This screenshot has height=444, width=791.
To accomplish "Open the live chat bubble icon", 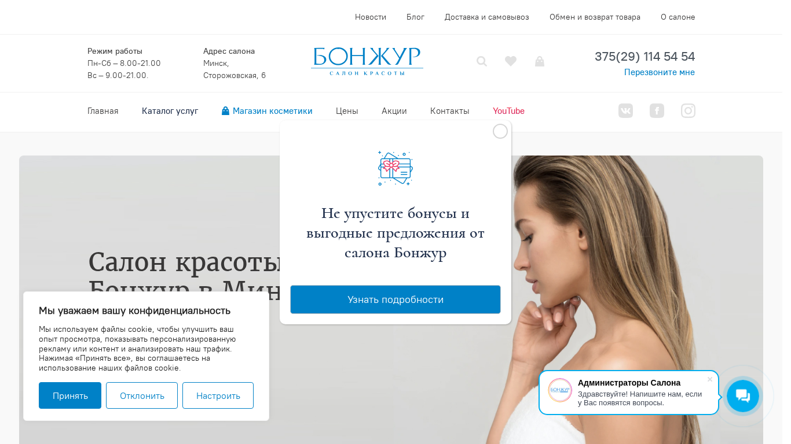I will [x=743, y=396].
